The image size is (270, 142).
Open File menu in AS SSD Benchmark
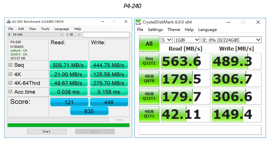[x=11, y=29]
